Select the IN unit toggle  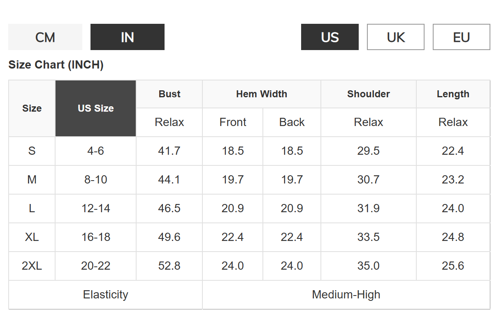[x=128, y=37]
